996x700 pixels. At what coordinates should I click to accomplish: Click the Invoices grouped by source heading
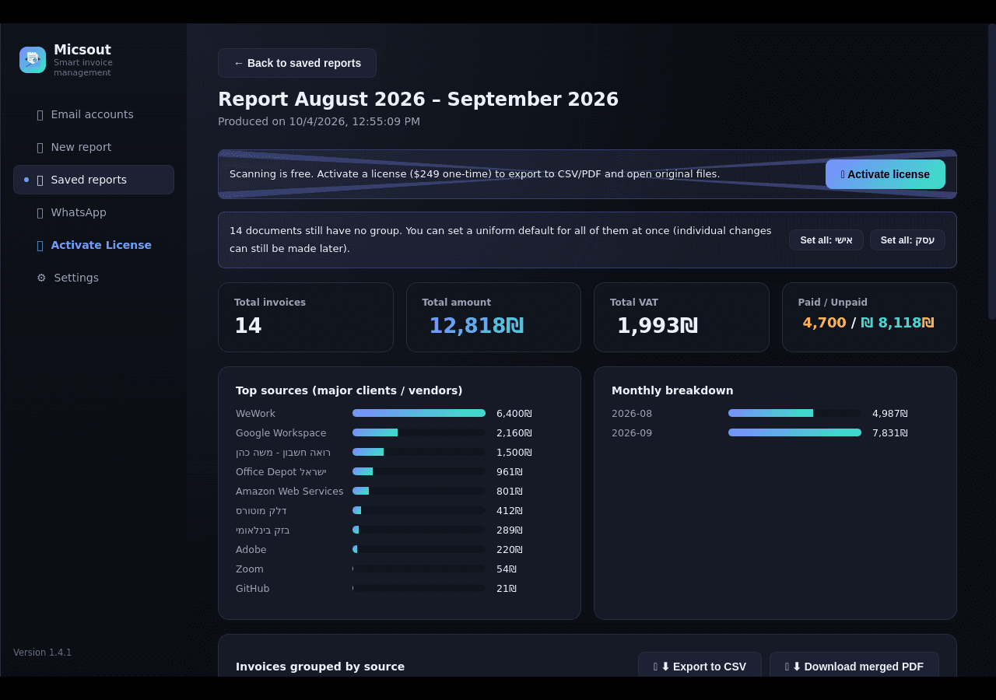click(x=320, y=667)
